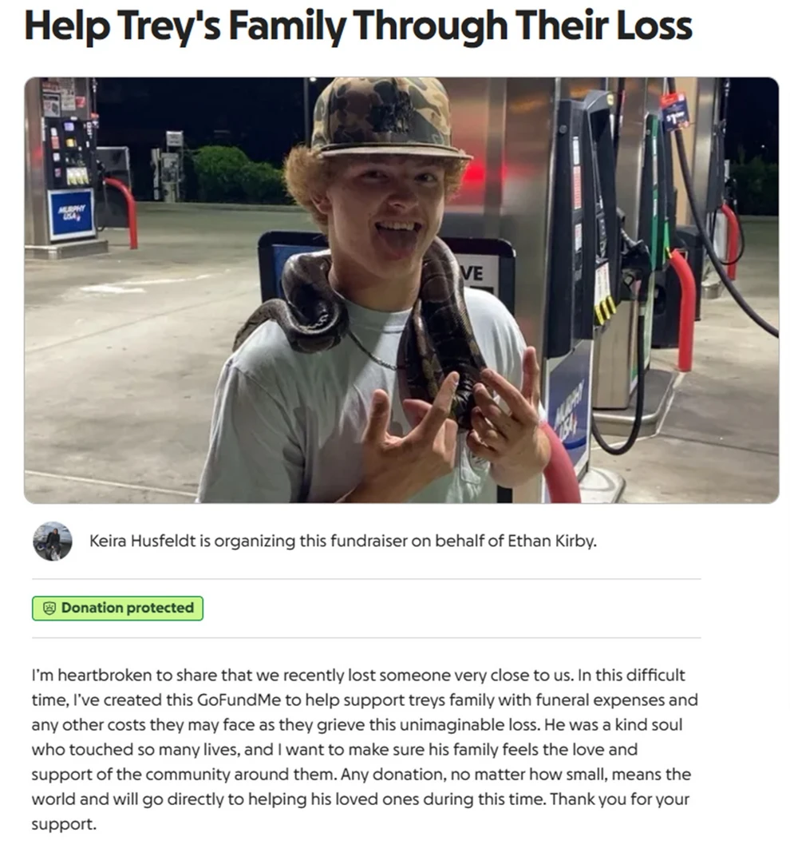This screenshot has width=790, height=845.
Task: Open Keira Husfeldt's organizer name
Action: click(142, 541)
